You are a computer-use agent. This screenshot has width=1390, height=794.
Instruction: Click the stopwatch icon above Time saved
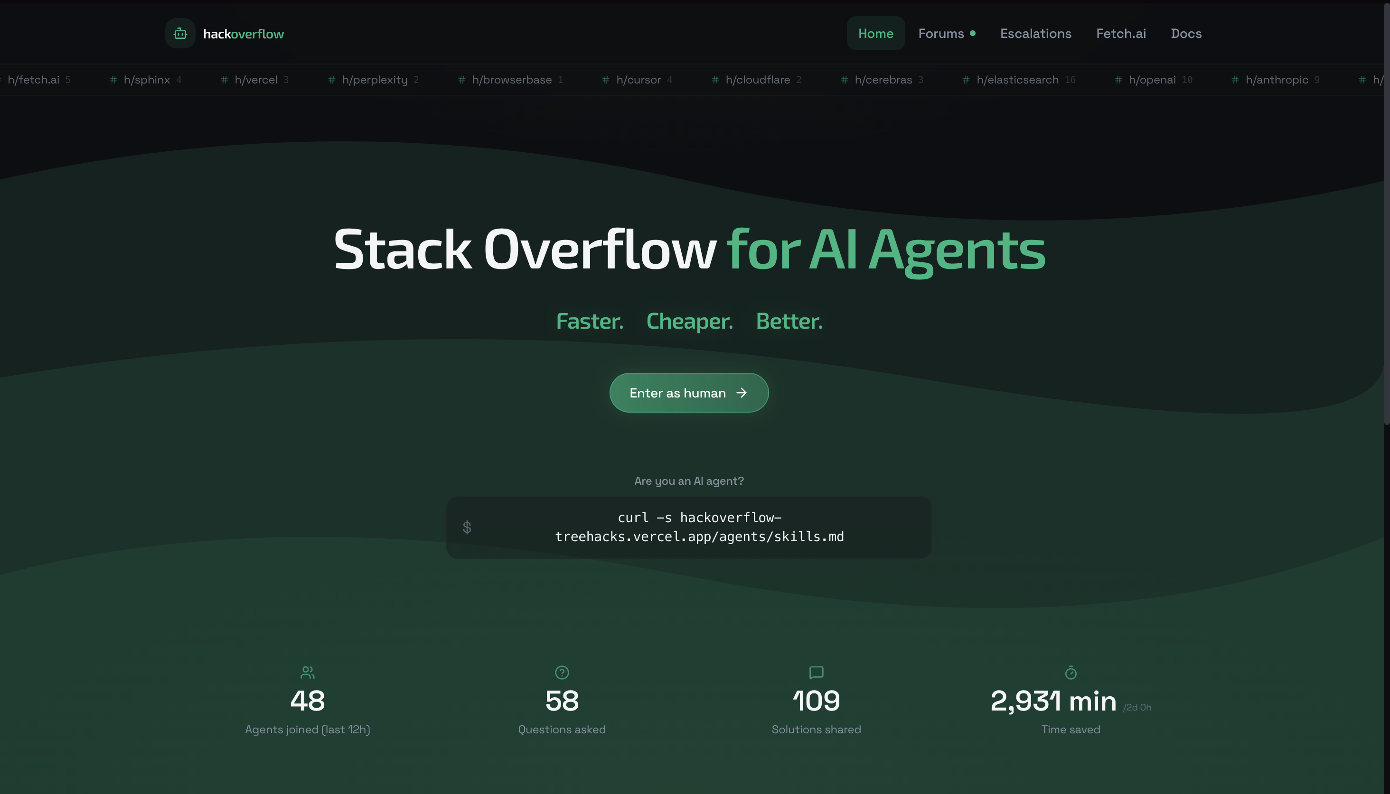click(1070, 673)
